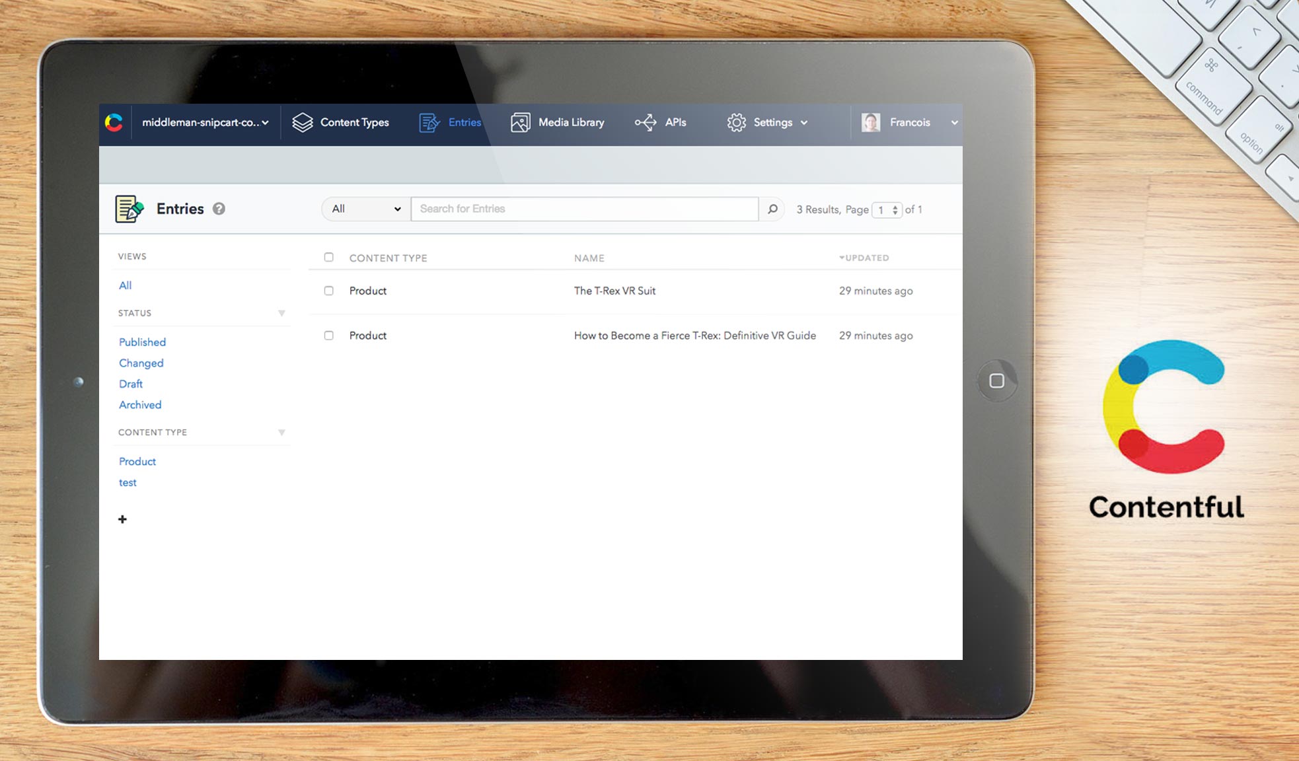
Task: Check the select-all checkbox in the table header
Action: coord(328,257)
